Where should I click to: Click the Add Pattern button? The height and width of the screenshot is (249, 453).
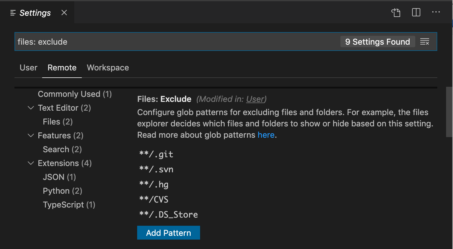pos(169,233)
